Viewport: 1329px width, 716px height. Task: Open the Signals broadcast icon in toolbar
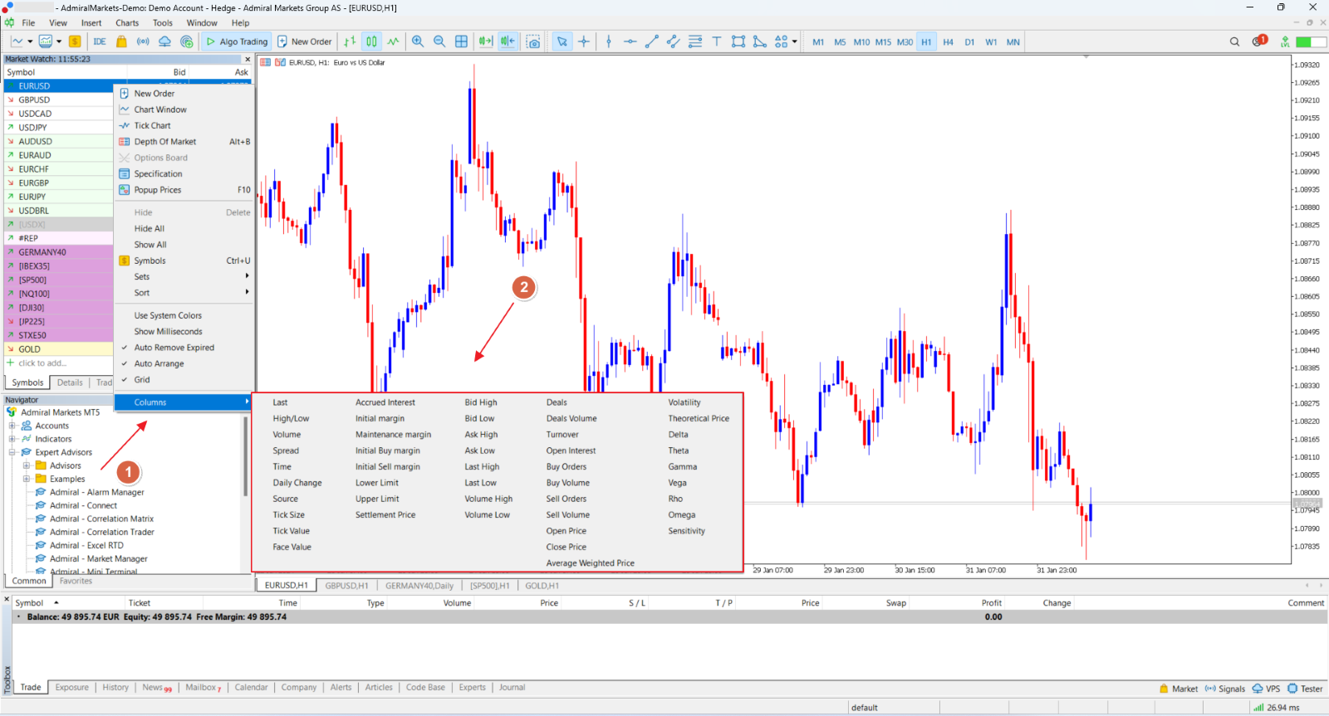[143, 41]
